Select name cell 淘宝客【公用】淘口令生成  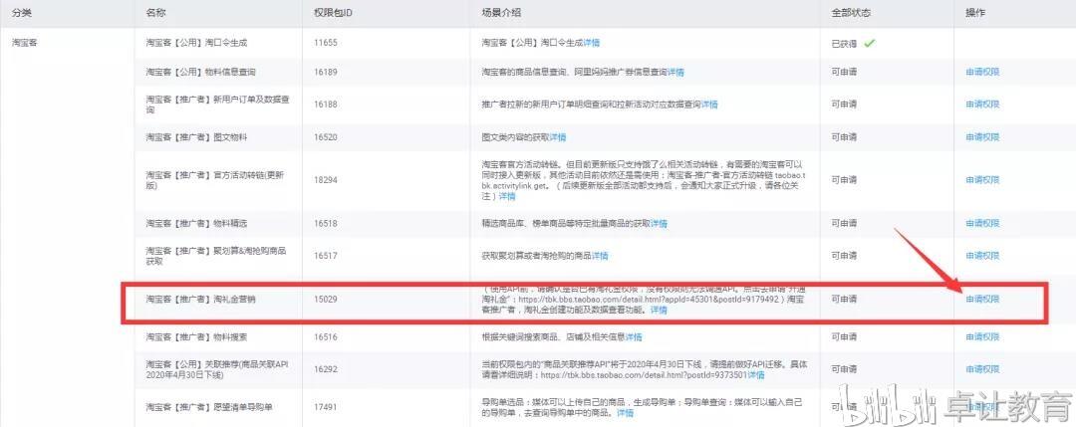click(x=195, y=43)
